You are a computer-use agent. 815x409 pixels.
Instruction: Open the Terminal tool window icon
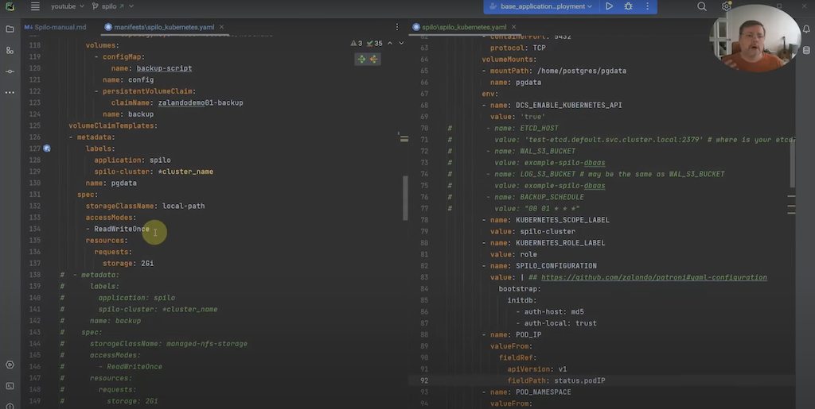(x=10, y=386)
